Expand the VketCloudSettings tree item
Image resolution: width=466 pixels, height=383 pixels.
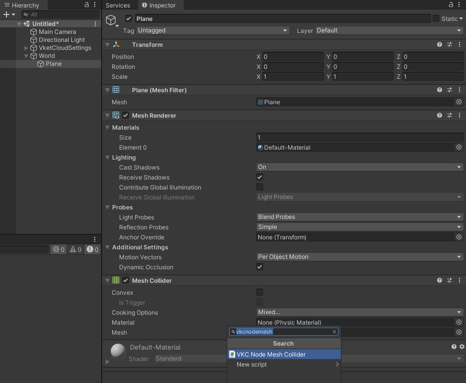[x=26, y=48]
